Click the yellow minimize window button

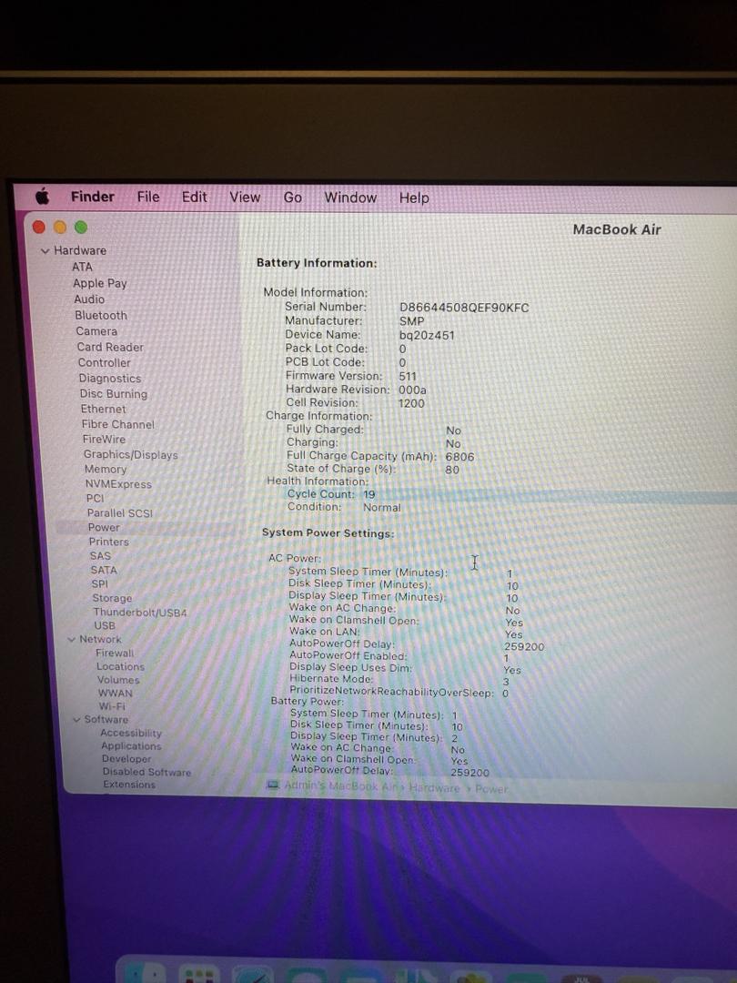(60, 227)
